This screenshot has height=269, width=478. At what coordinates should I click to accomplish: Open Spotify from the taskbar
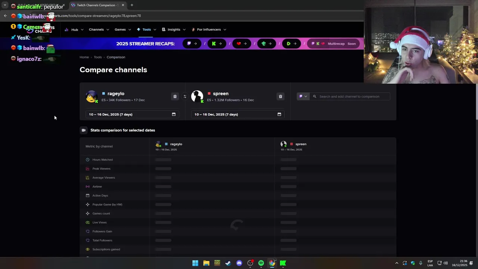coord(261,263)
